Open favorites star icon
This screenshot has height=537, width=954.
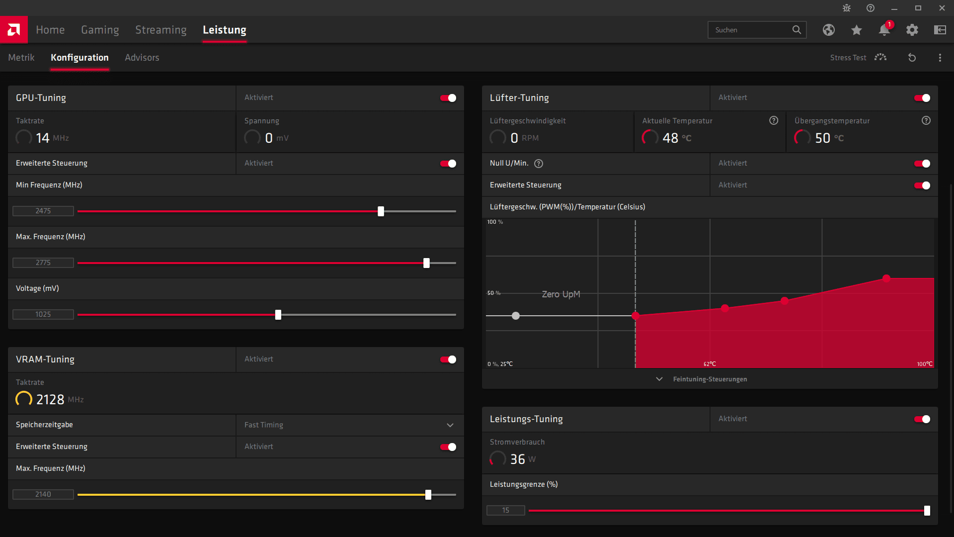[856, 30]
